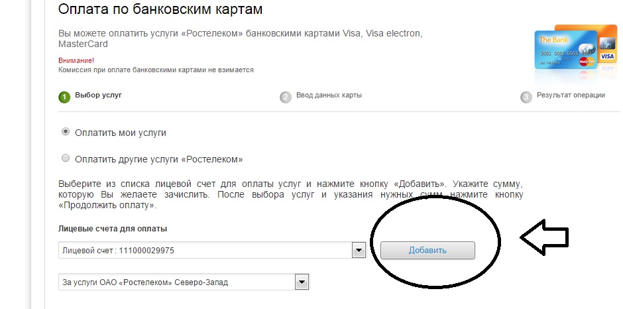This screenshot has height=309, width=623.
Task: Click the За услуги ОАО «Ростелеком» Северо-Запад field
Action: pos(184,282)
